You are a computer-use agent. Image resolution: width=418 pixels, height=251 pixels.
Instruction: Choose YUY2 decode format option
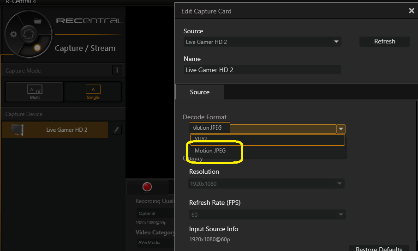click(x=268, y=140)
